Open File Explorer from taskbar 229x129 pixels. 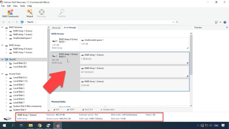pos(31,126)
